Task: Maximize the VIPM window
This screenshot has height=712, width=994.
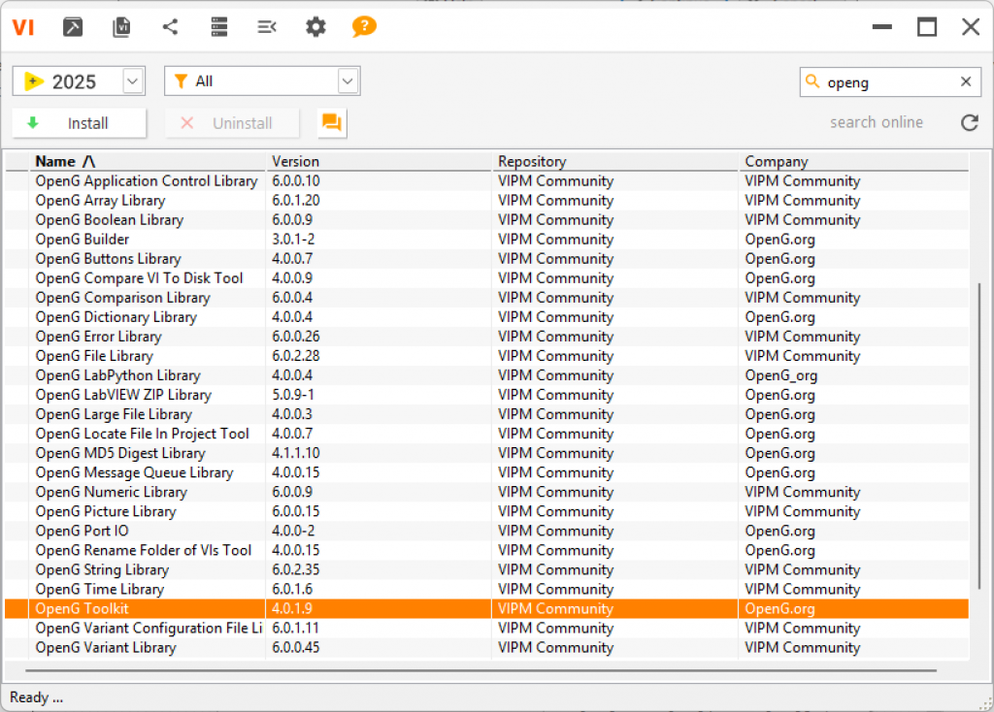Action: coord(927,27)
